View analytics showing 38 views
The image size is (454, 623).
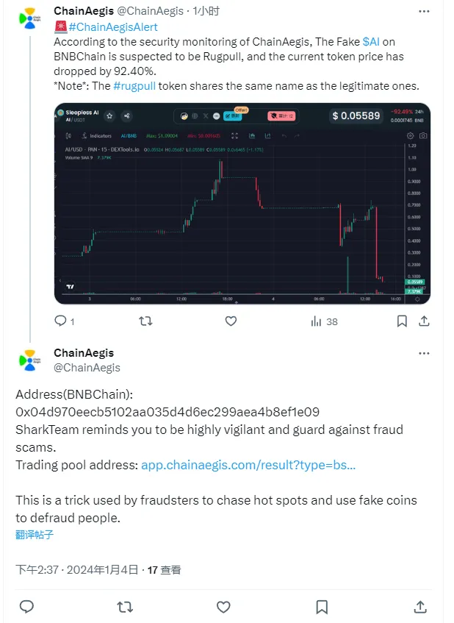(317, 321)
